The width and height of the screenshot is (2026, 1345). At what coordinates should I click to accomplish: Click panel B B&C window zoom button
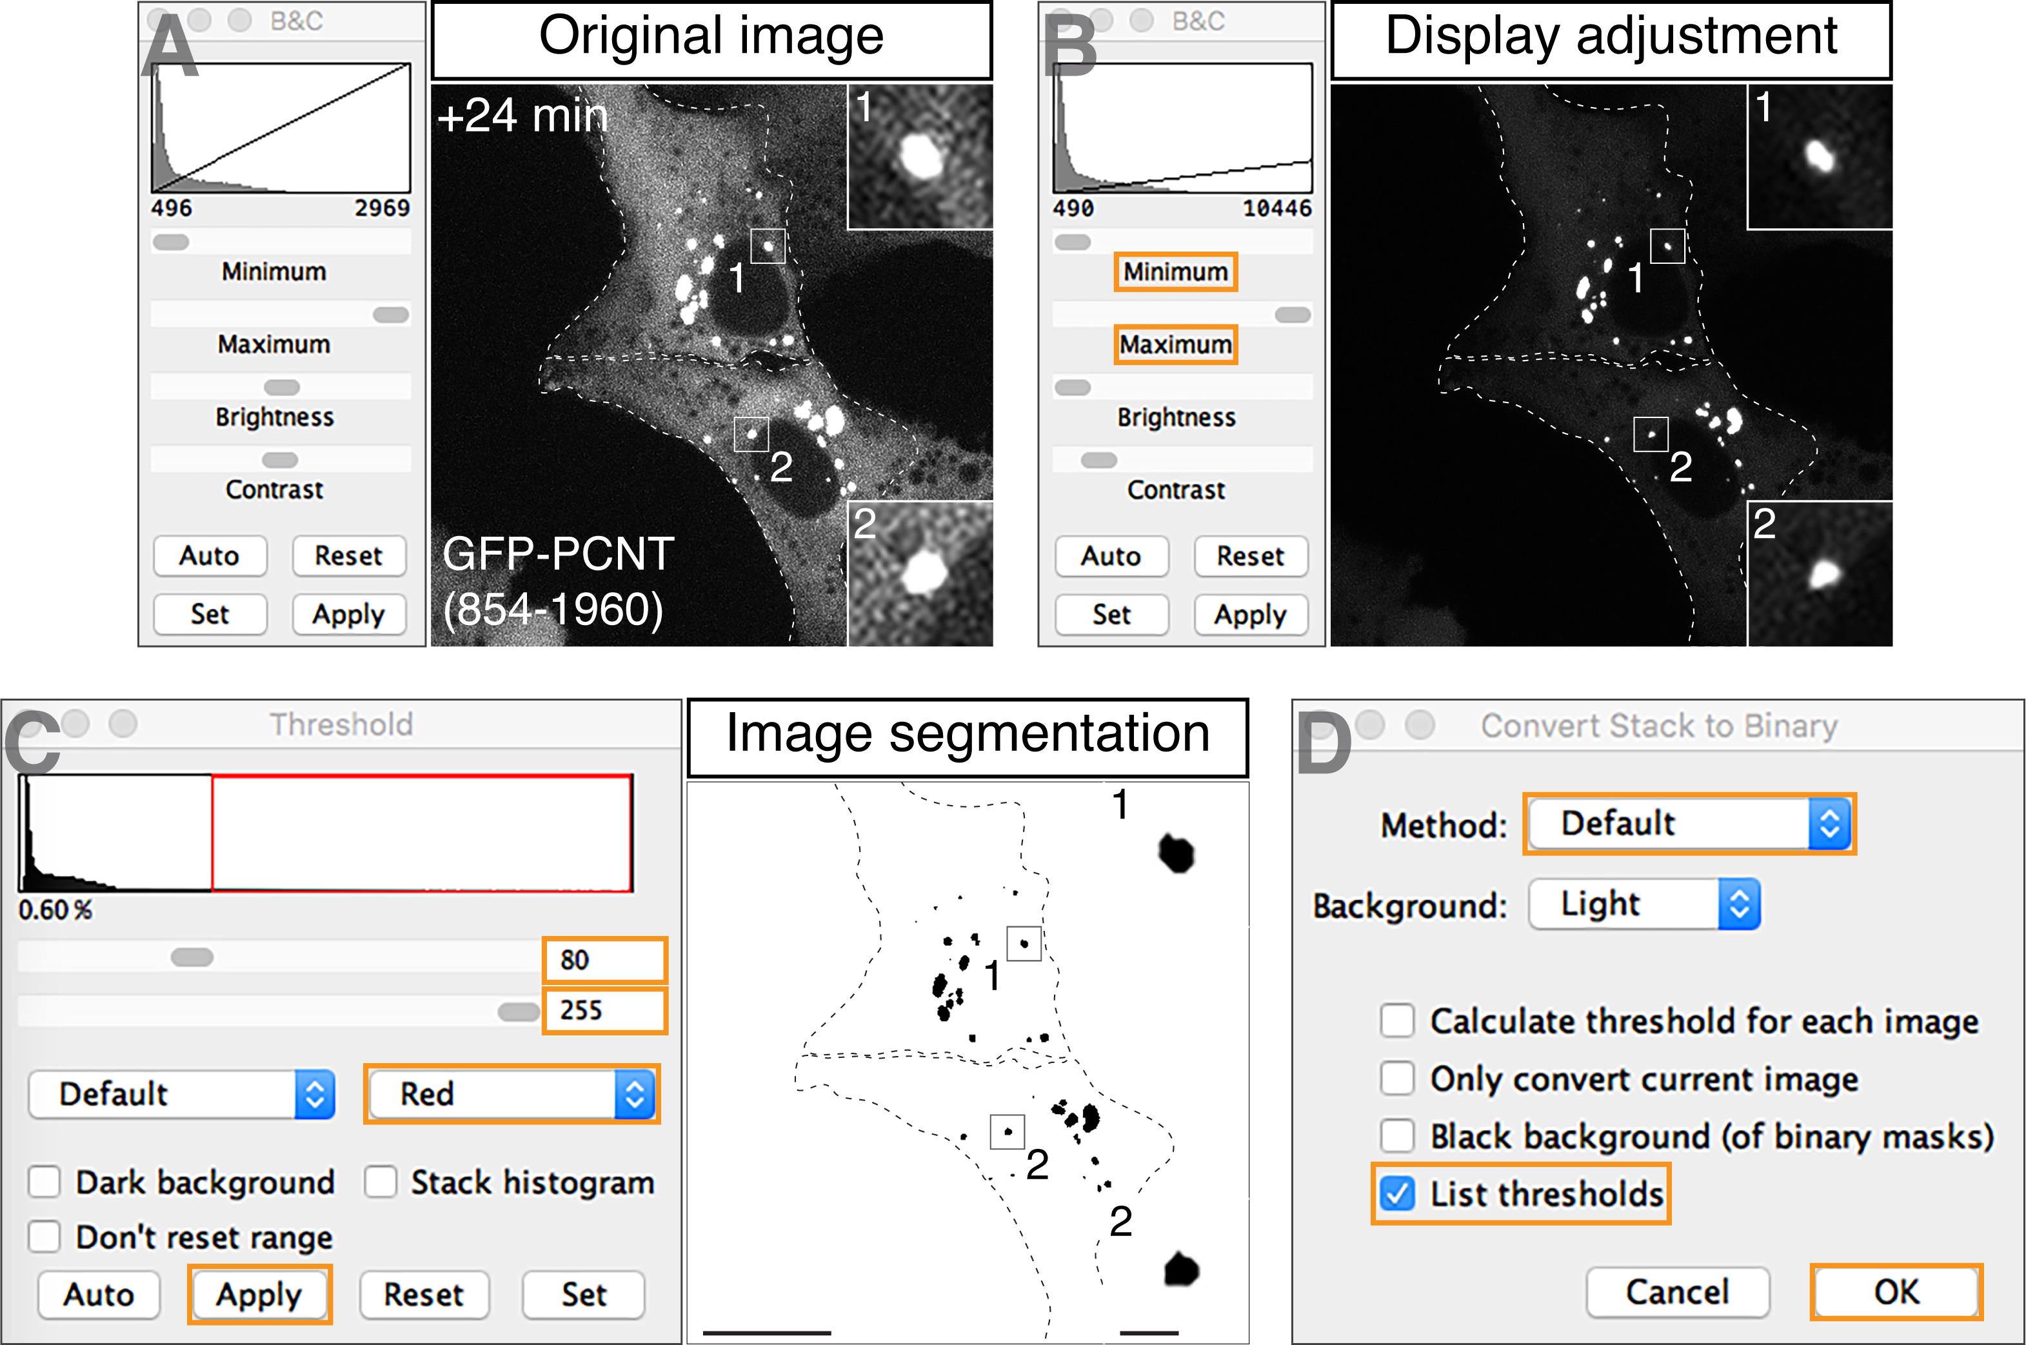tap(1142, 20)
